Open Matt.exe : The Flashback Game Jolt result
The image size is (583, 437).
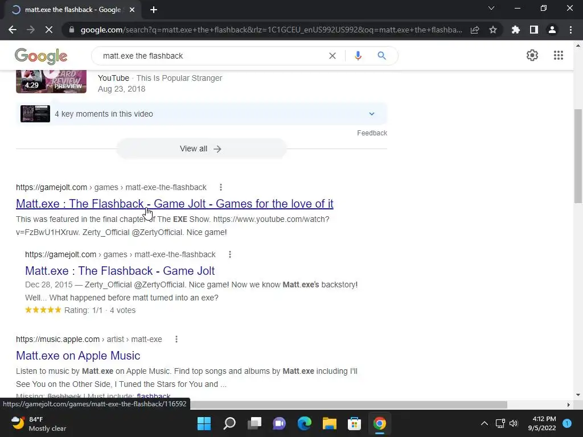click(175, 204)
